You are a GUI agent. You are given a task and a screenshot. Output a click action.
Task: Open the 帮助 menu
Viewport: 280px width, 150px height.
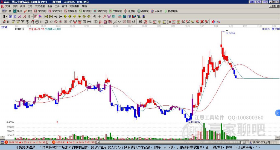tap(84, 6)
